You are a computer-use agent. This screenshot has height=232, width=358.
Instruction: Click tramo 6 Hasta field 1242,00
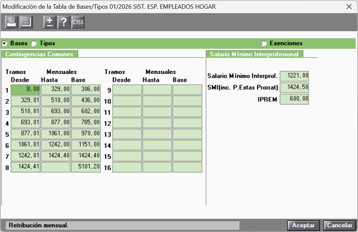click(x=55, y=145)
